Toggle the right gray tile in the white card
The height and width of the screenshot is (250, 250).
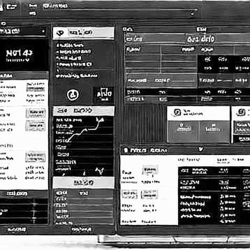(214, 131)
